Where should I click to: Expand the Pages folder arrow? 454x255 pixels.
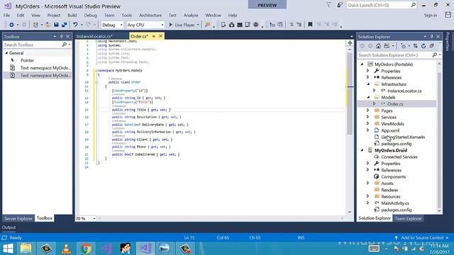368,110
